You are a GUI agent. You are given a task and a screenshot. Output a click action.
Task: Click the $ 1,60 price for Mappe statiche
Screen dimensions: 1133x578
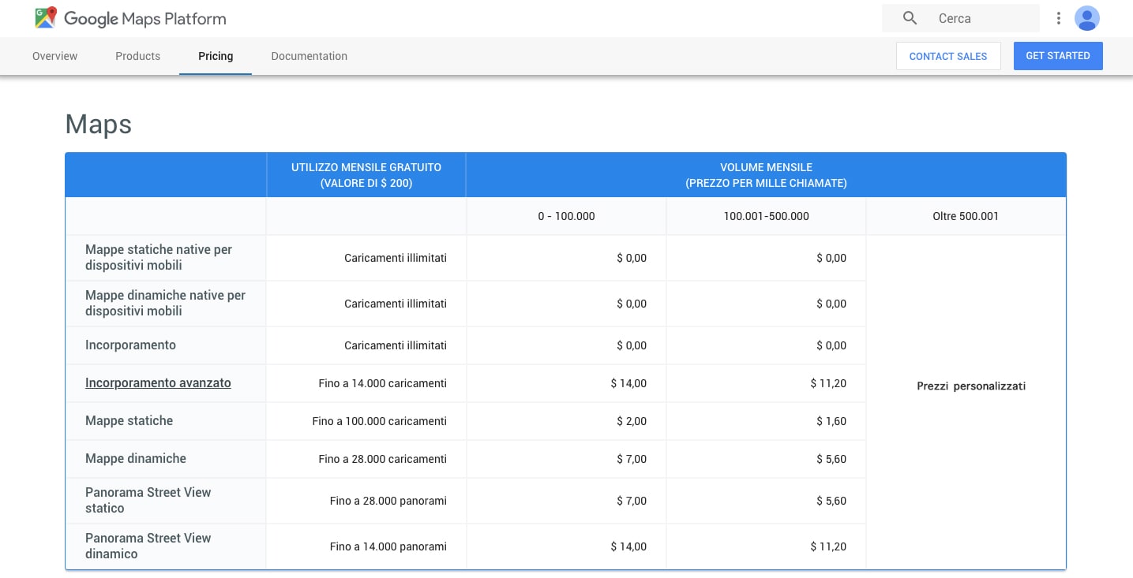coord(831,421)
